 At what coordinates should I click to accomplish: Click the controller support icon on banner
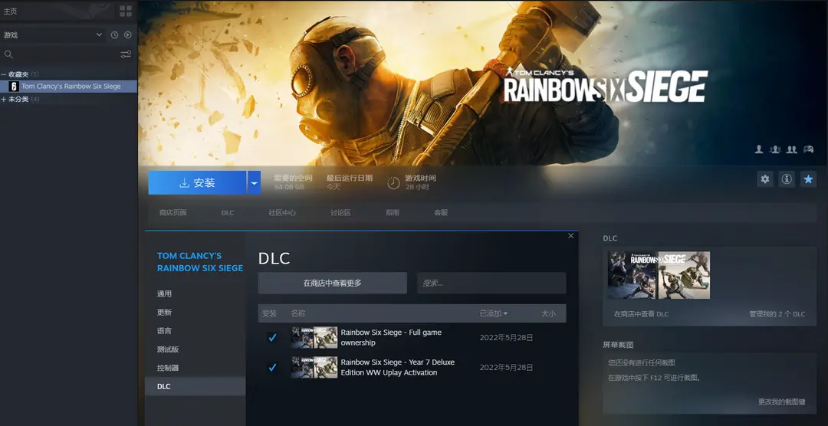[x=809, y=149]
